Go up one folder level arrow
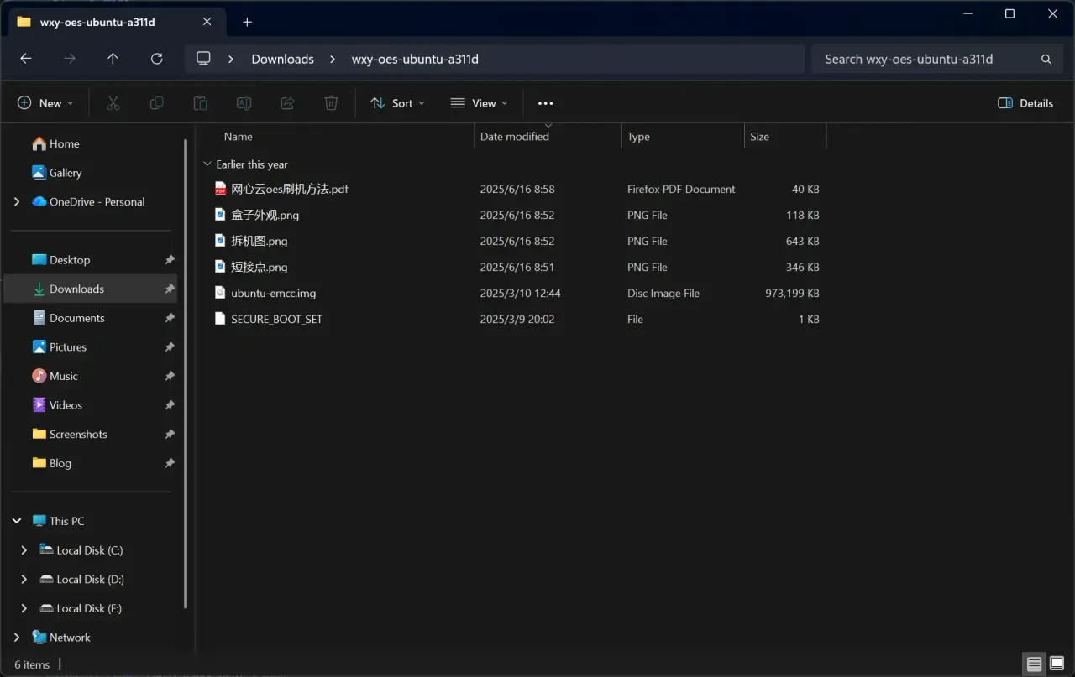 [113, 59]
